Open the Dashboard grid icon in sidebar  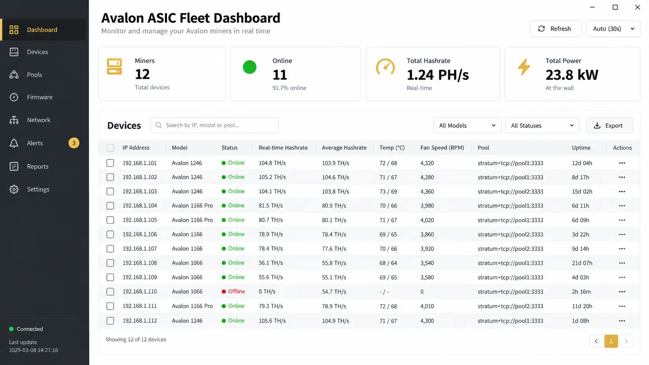pyautogui.click(x=14, y=30)
